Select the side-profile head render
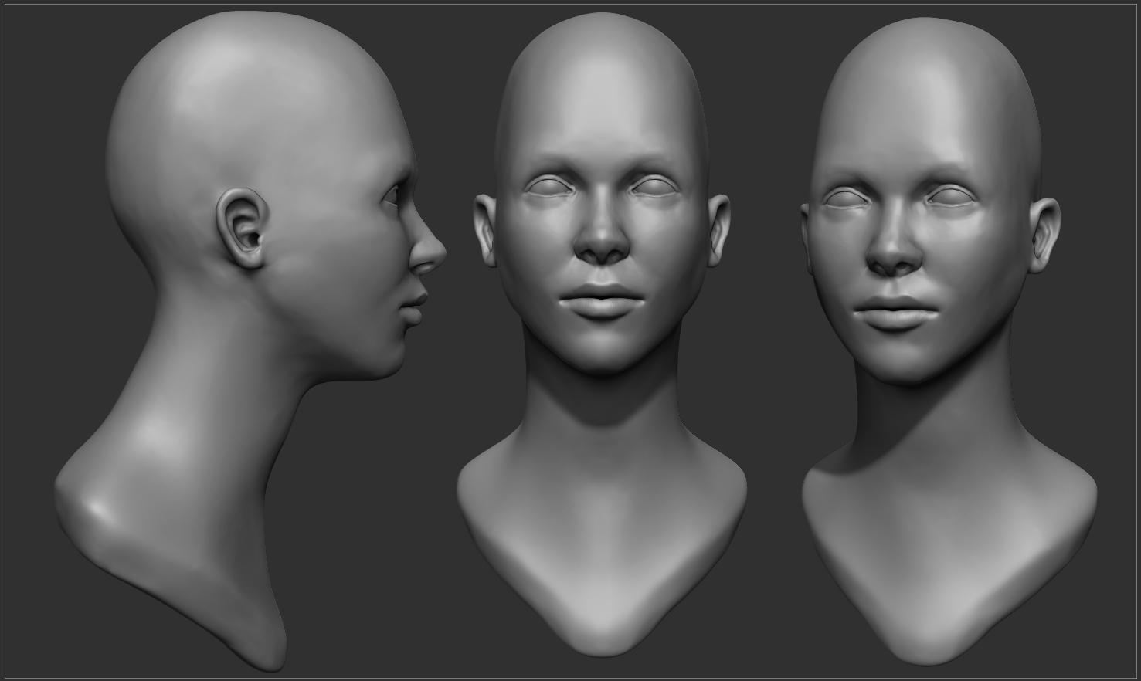The image size is (1141, 681). [x=250, y=340]
